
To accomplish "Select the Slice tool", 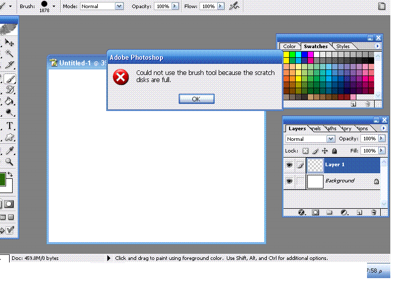I will pos(9,65).
